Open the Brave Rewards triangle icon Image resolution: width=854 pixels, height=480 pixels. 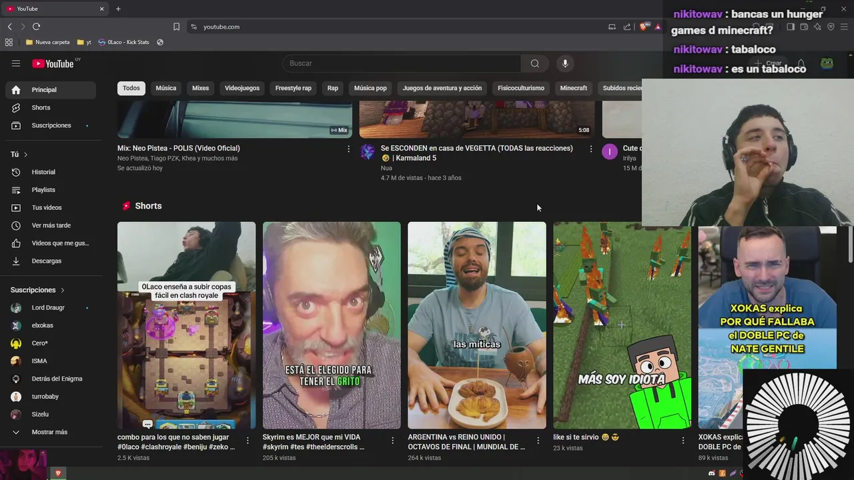pos(658,27)
